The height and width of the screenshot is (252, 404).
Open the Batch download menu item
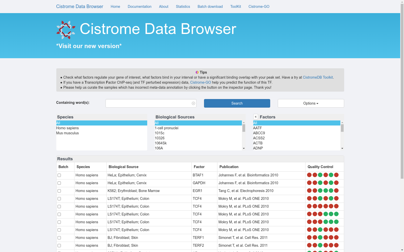pyautogui.click(x=210, y=7)
